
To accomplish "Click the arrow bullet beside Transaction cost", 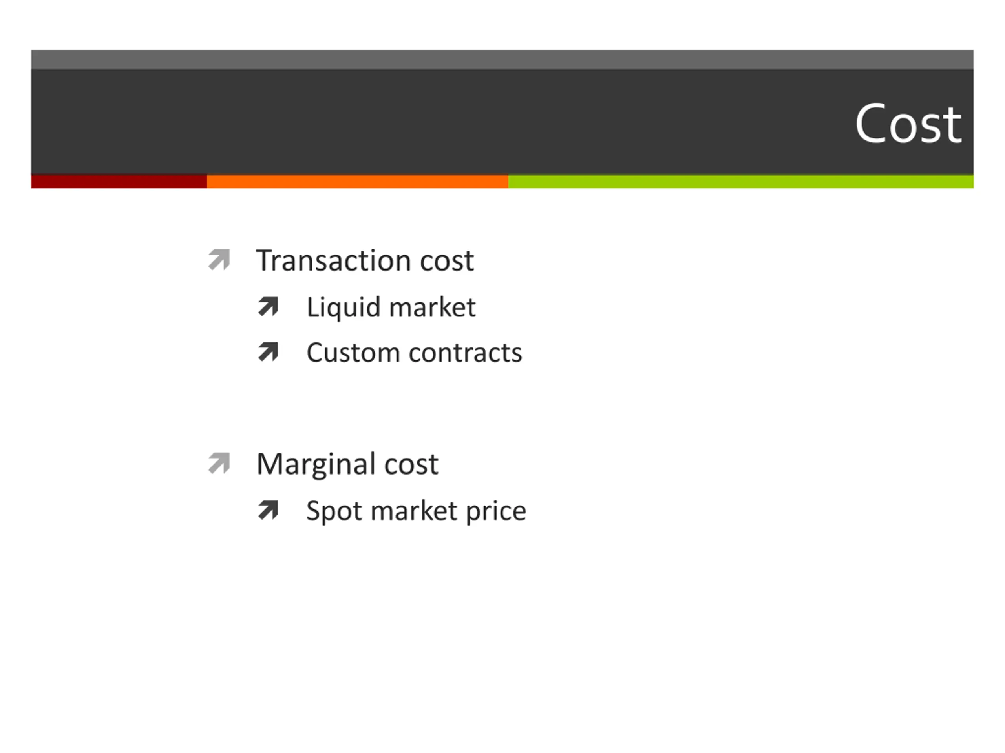I will (219, 260).
